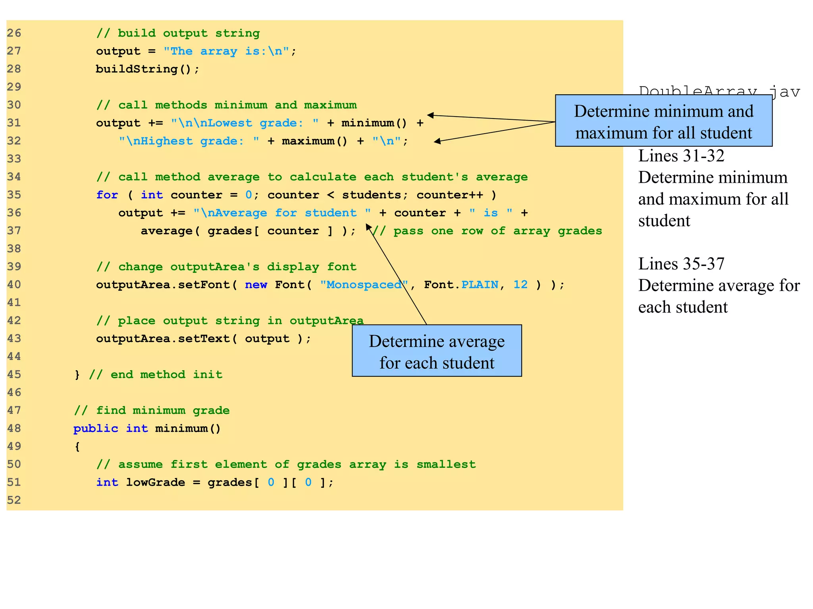Click 'minimum()' call on line 31

374,123
